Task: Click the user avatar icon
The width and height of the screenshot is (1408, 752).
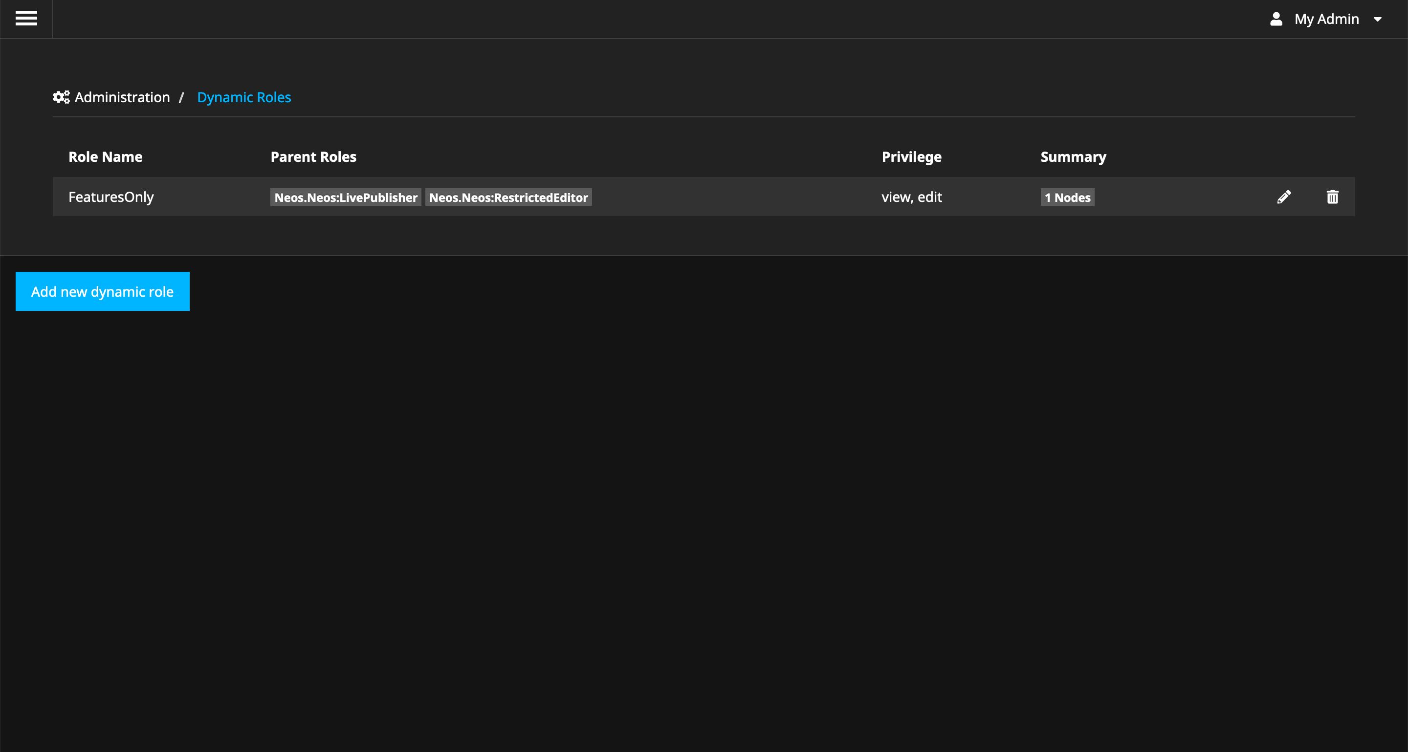Action: point(1276,19)
